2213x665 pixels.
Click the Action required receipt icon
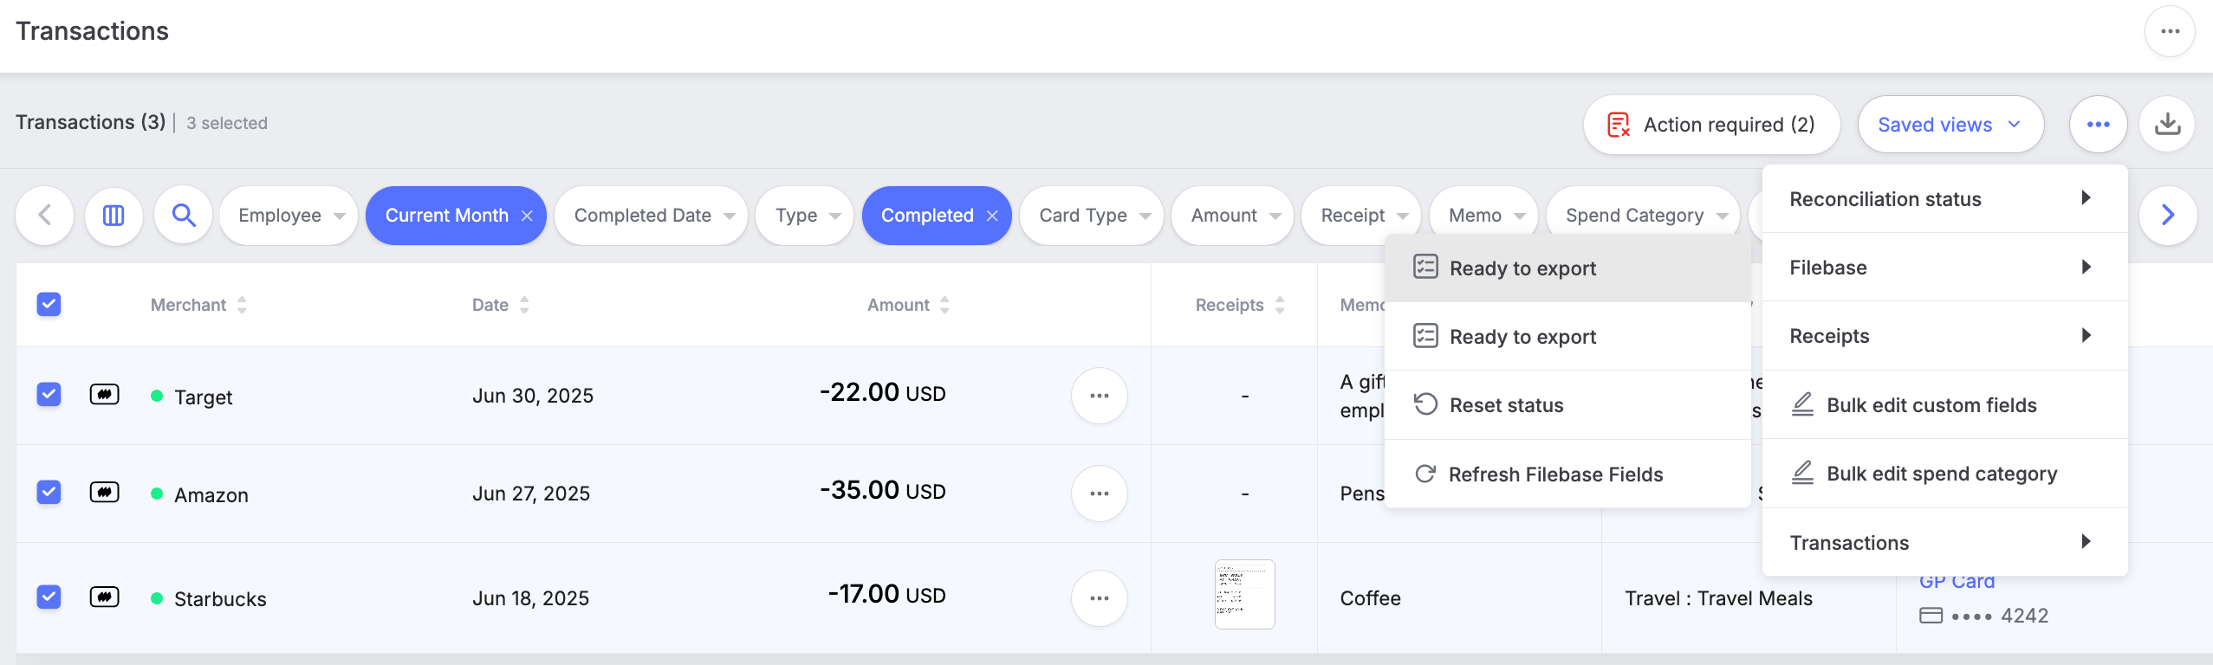click(1618, 125)
